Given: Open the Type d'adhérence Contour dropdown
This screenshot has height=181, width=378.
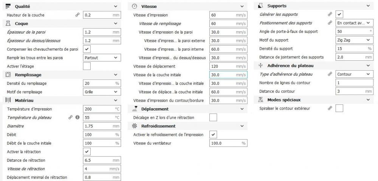Looking at the screenshot, I should click(x=355, y=74).
